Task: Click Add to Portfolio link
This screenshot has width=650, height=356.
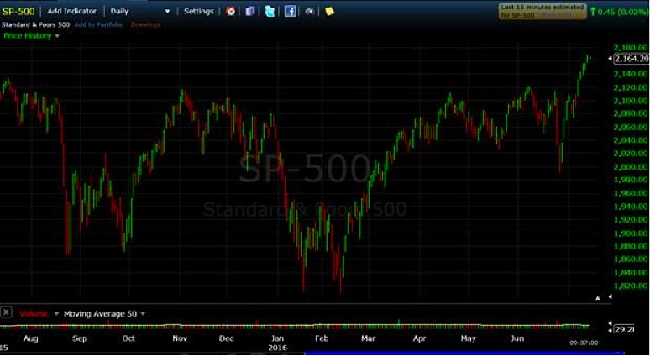Action: (98, 25)
